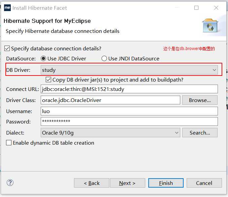
Task: Cancel the Hibernate facet wizard
Action: click(x=204, y=183)
